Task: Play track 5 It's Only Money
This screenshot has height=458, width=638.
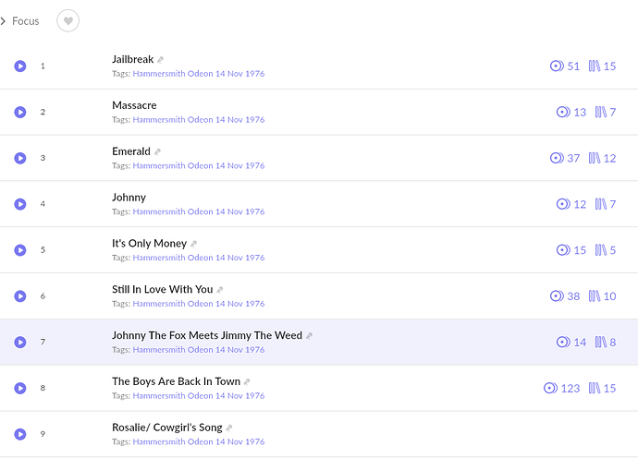Action: point(20,250)
